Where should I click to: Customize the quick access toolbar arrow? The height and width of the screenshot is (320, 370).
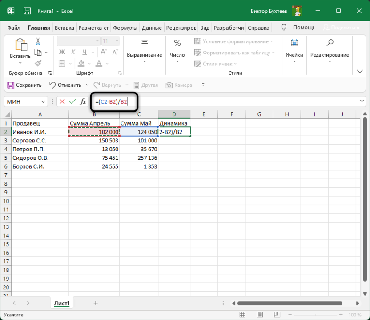tap(203, 85)
